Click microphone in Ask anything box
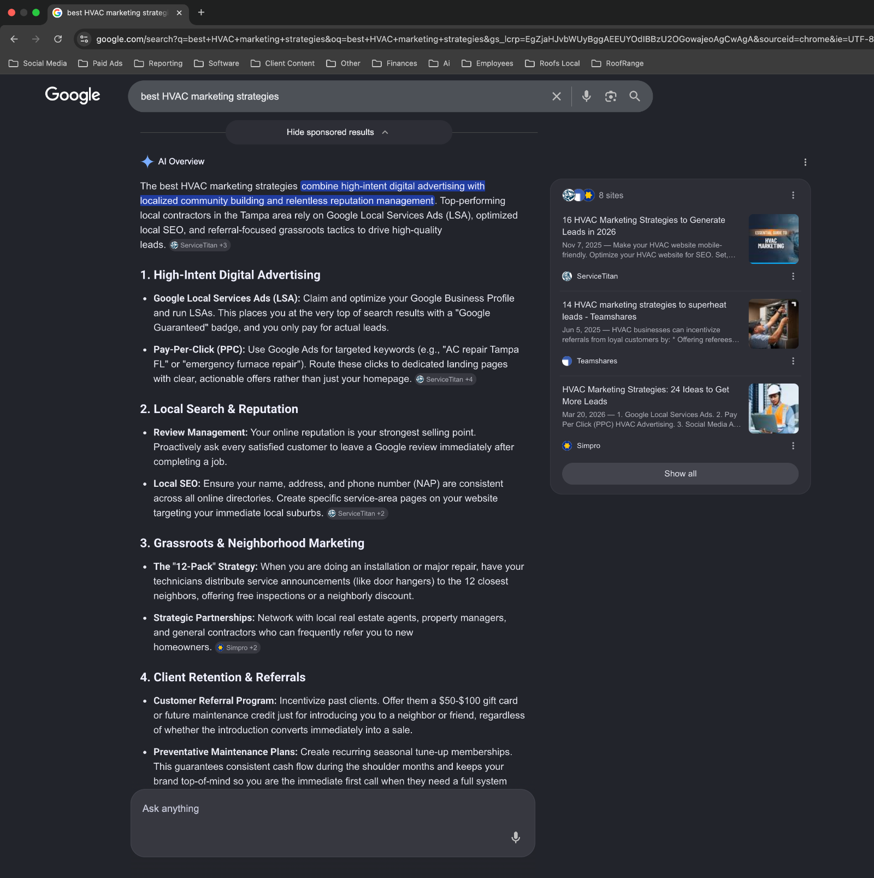This screenshot has width=874, height=878. 516,837
